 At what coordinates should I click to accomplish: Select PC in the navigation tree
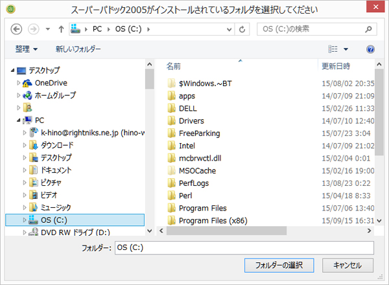(40, 120)
